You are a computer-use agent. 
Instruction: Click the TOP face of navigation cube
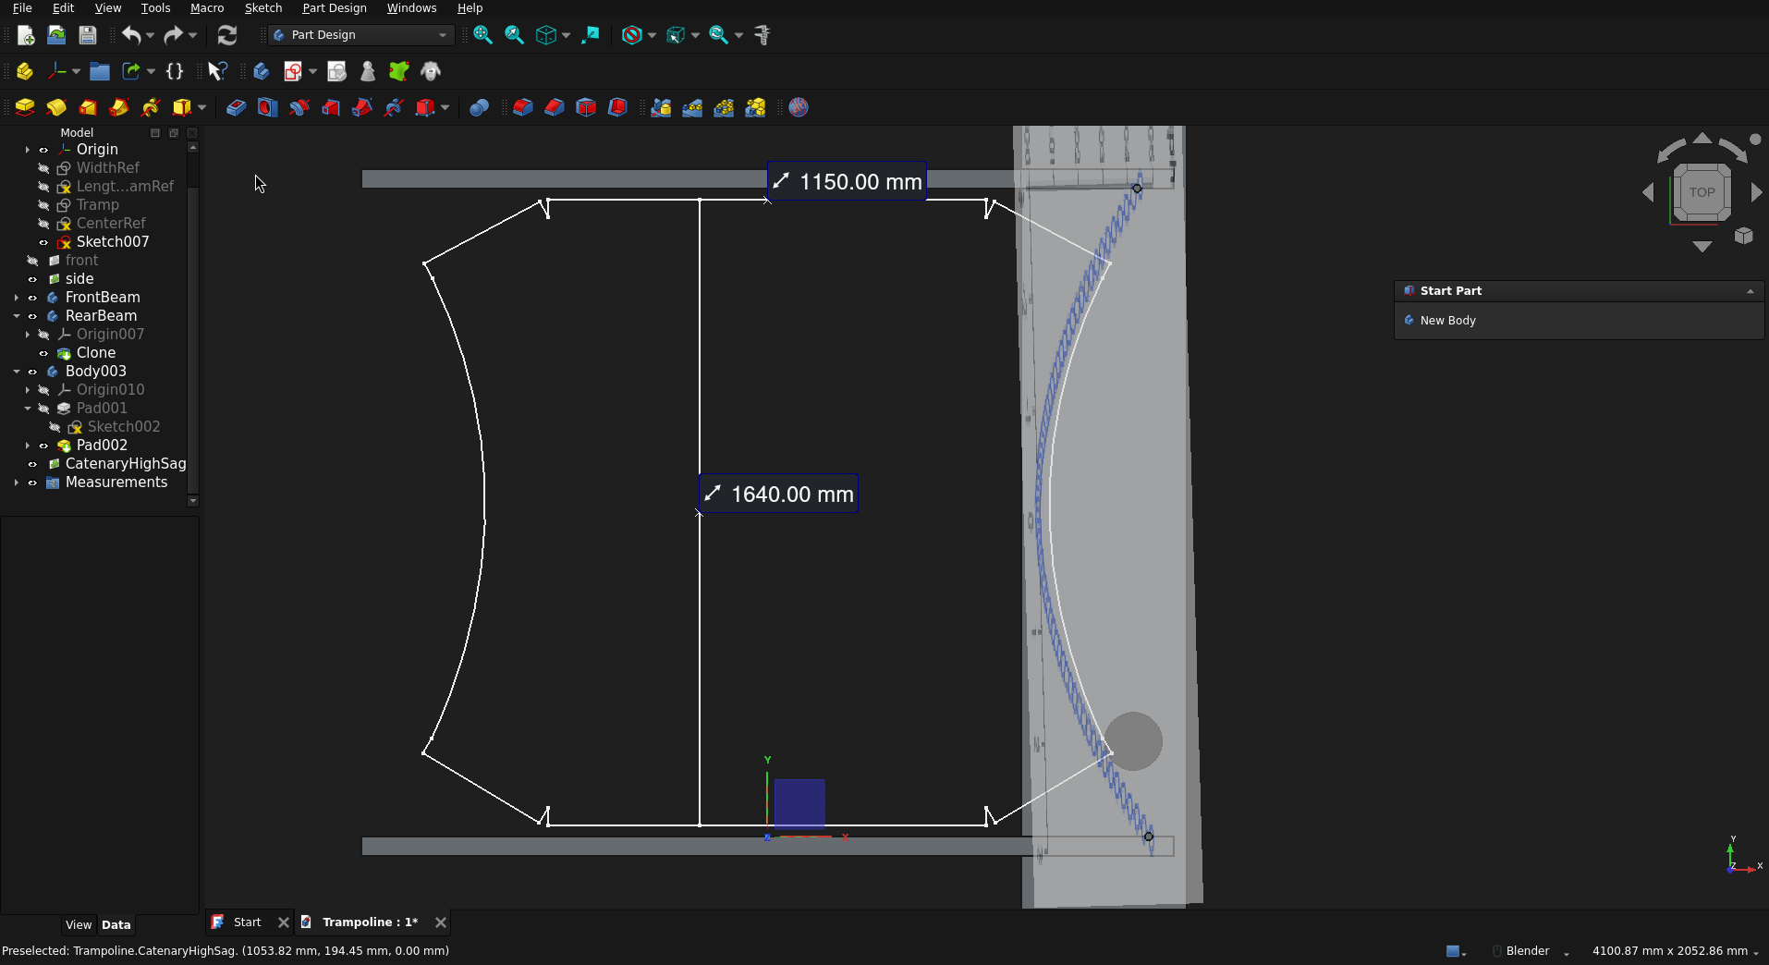tap(1702, 192)
